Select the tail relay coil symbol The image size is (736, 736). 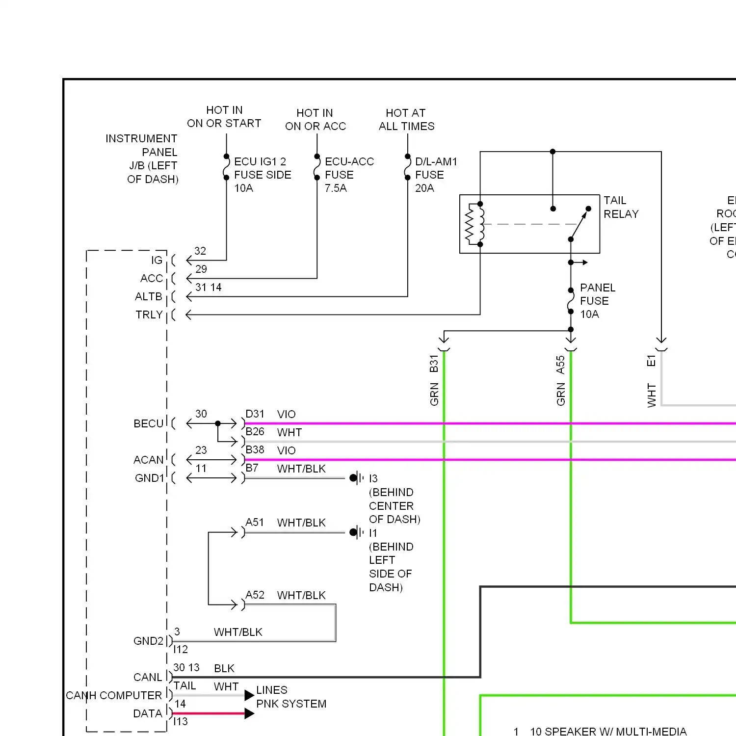(x=474, y=224)
